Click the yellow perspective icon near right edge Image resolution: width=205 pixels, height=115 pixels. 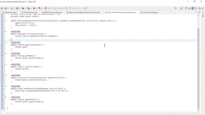[x=196, y=8]
